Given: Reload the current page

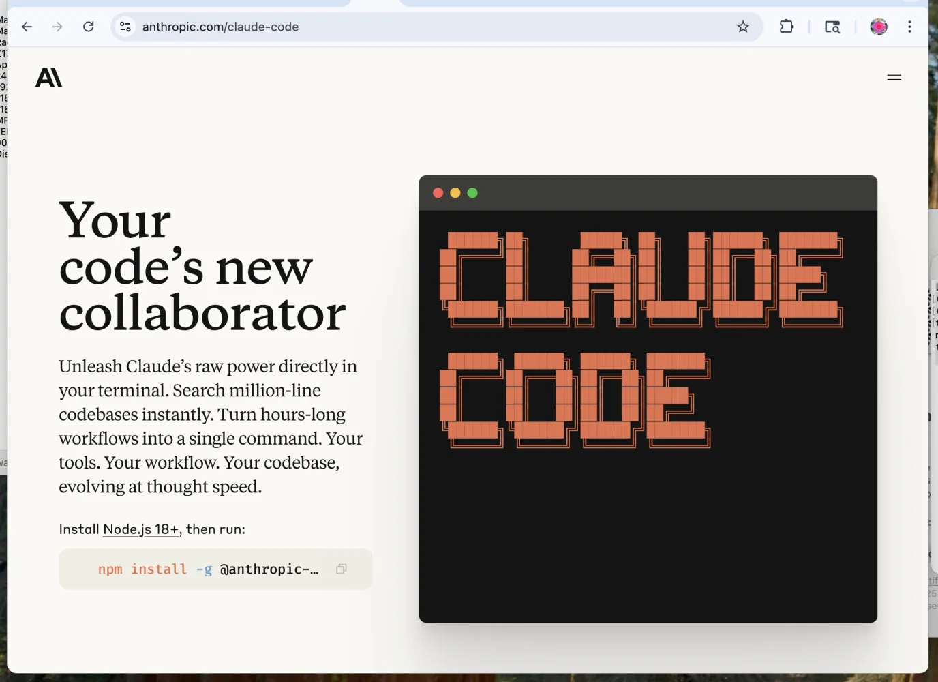Looking at the screenshot, I should 89,27.
